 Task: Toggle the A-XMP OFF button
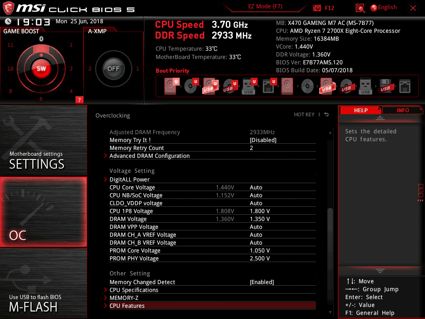113,69
